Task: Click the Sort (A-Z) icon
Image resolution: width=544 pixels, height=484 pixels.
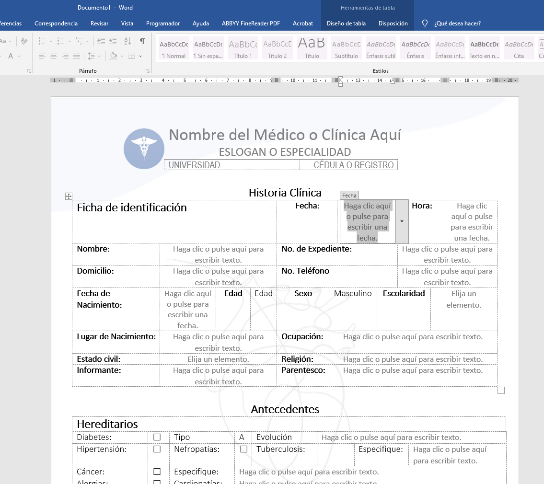Action: point(127,41)
